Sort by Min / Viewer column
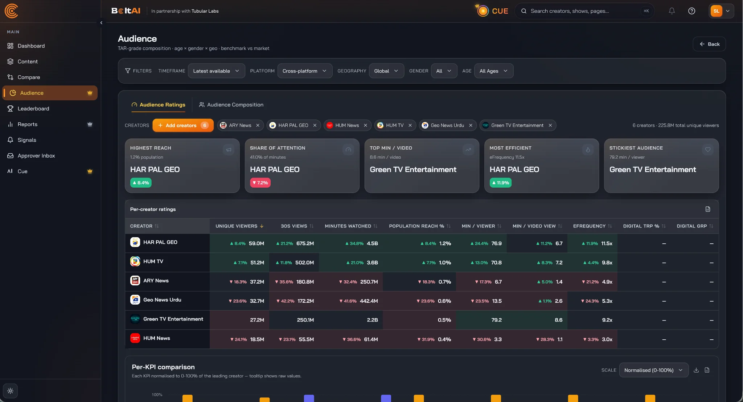Viewport: 743px width, 402px height. 481,226
